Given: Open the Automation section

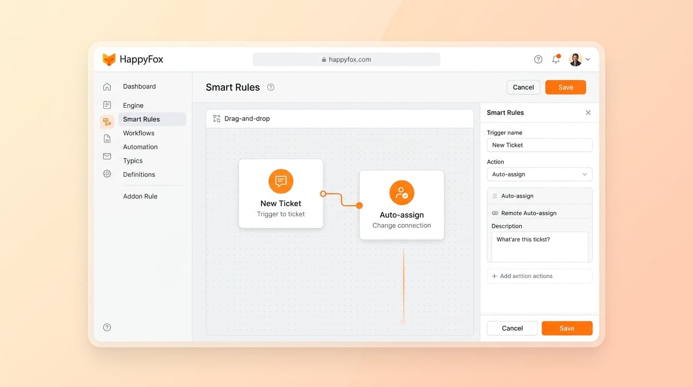Looking at the screenshot, I should [141, 147].
